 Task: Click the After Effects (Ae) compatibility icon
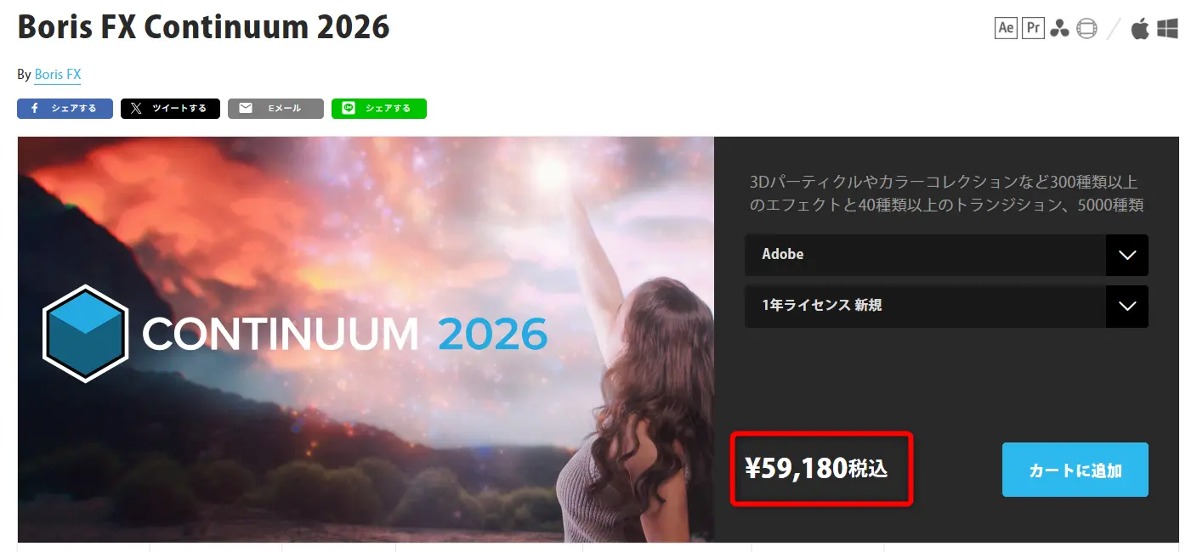[x=1006, y=28]
